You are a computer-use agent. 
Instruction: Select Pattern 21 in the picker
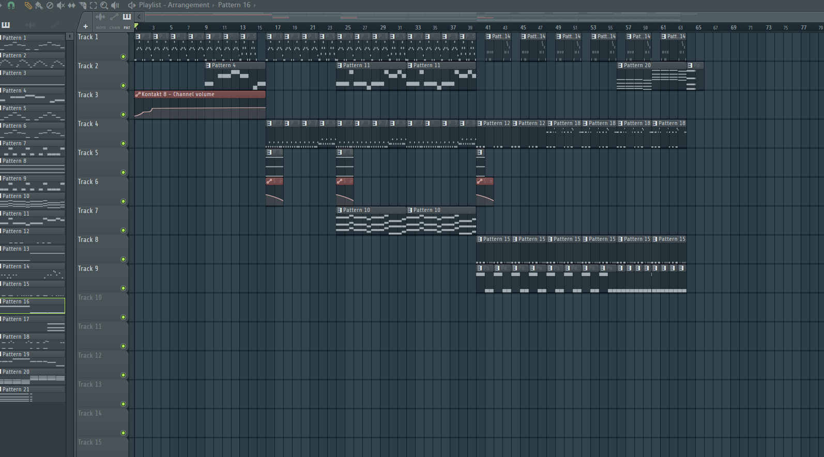tap(33, 393)
